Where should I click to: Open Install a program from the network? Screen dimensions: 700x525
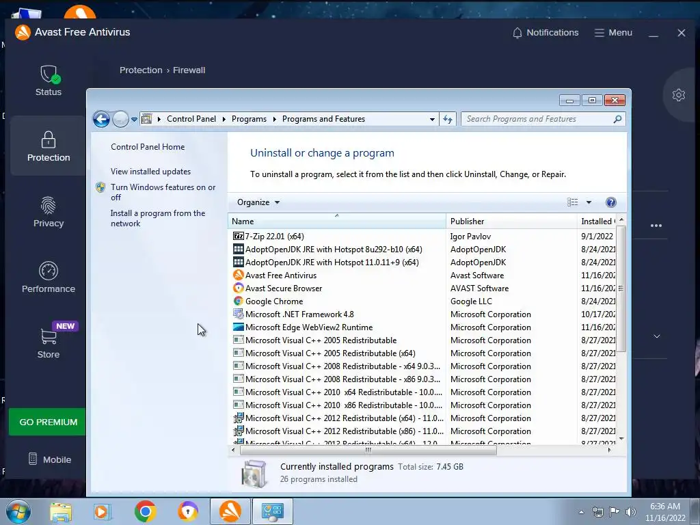[x=158, y=218]
